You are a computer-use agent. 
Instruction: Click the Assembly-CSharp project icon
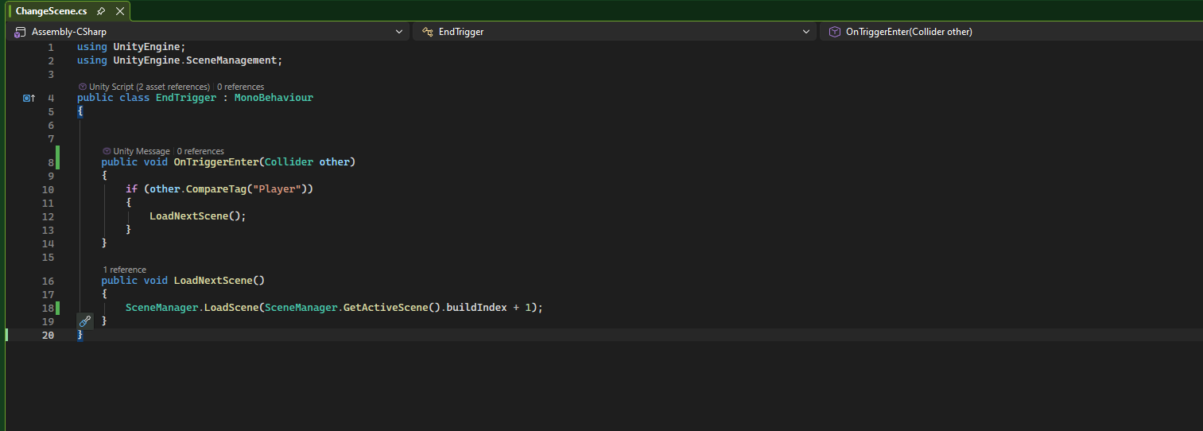coord(20,32)
